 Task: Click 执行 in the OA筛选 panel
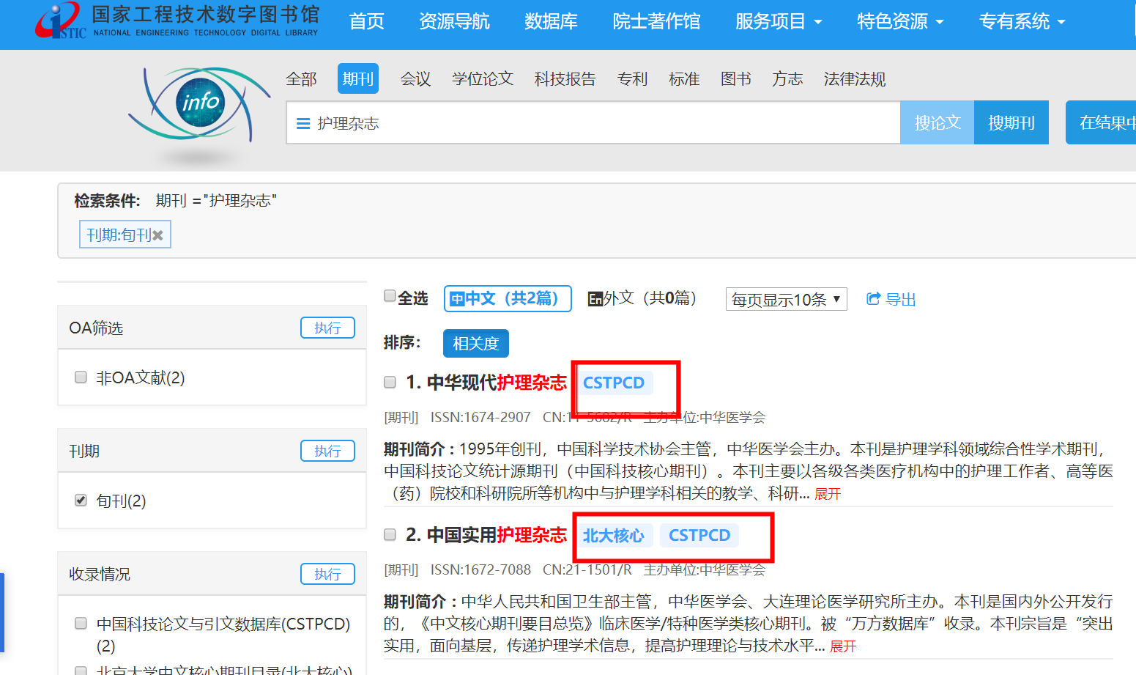click(x=327, y=328)
